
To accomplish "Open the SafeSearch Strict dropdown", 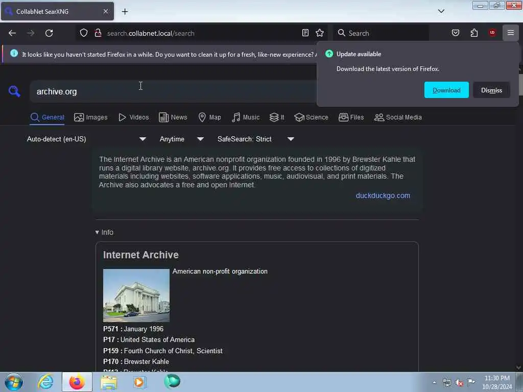I will point(256,139).
